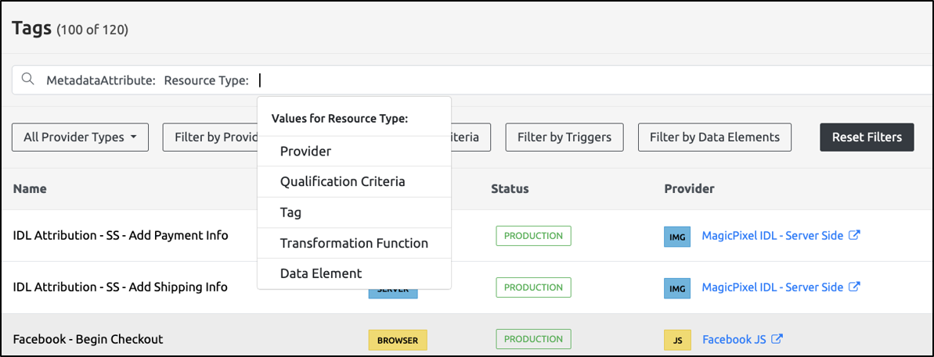Click the Facebook - Begin Checkout tag
The image size is (934, 357).
tap(88, 339)
